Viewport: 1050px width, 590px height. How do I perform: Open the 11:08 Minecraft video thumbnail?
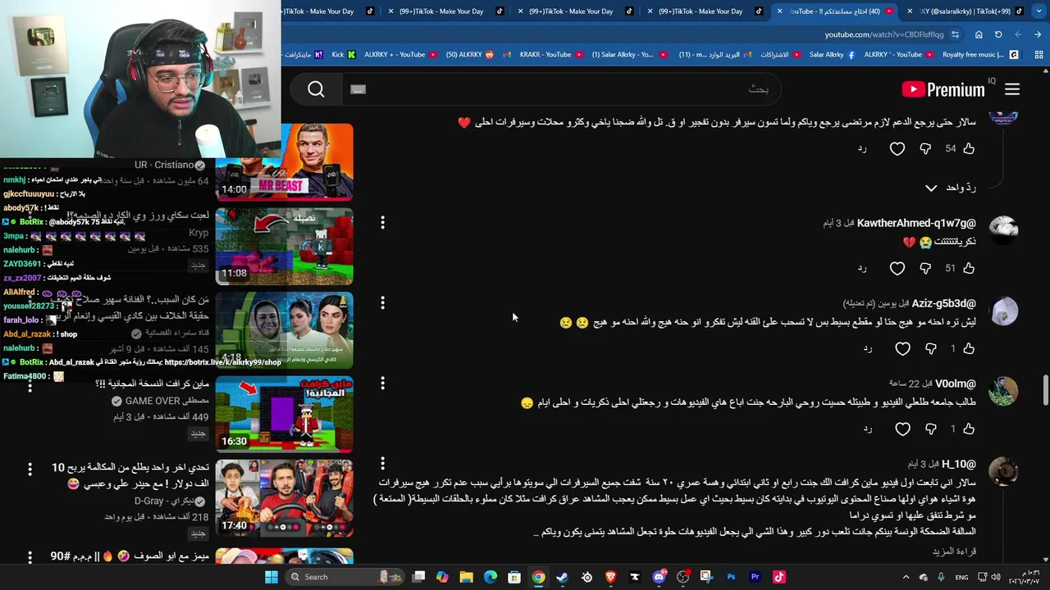285,246
